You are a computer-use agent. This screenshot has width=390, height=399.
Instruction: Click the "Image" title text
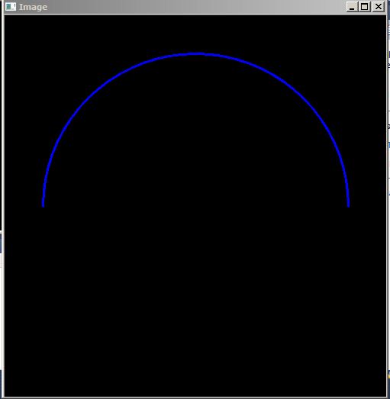coord(33,7)
